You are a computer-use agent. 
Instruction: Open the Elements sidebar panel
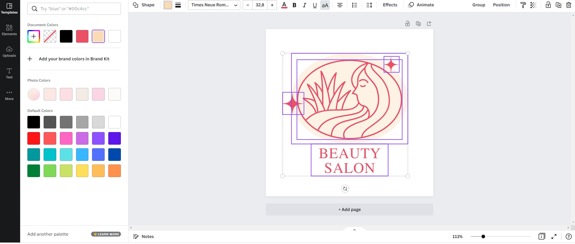click(x=9, y=30)
